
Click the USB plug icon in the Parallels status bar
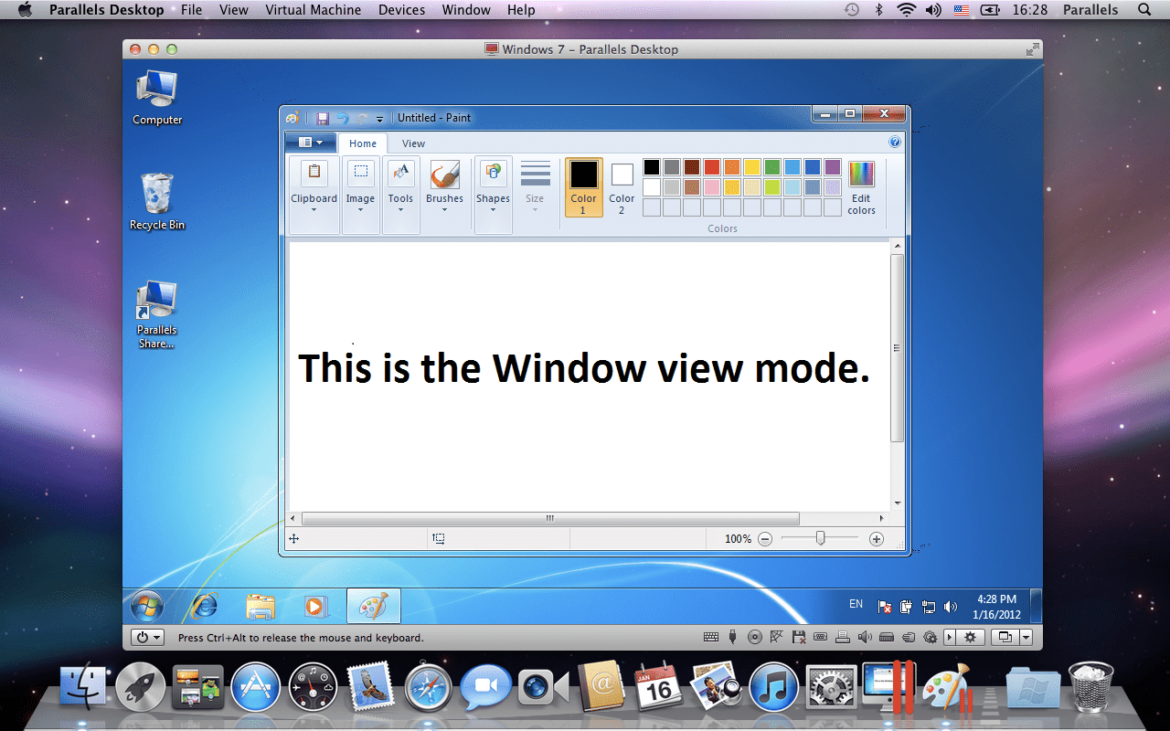pos(732,637)
